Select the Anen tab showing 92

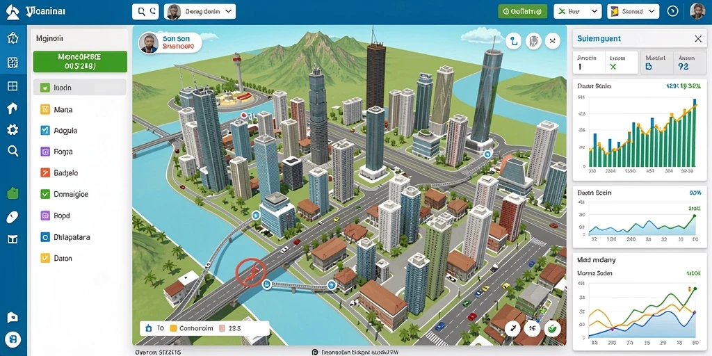click(x=687, y=62)
